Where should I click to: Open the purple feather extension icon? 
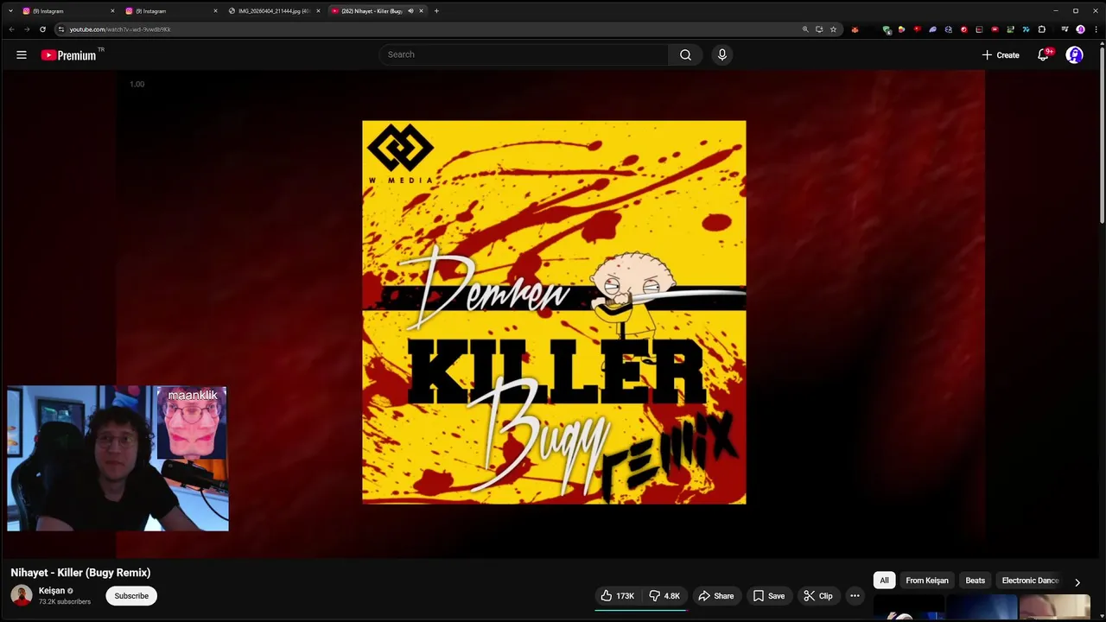click(932, 29)
